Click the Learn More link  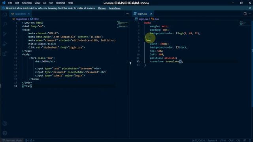pyautogui.click(x=115, y=8)
